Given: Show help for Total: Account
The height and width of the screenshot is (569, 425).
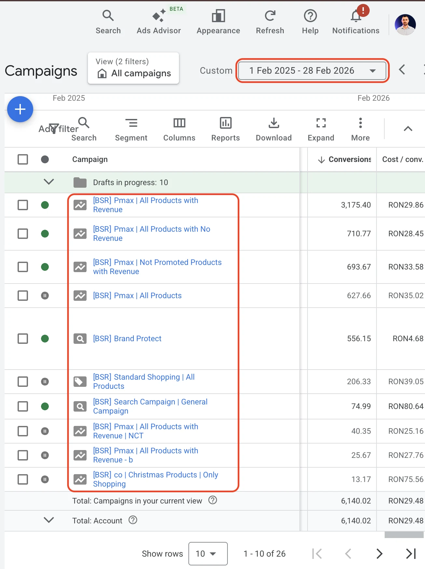Looking at the screenshot, I should (133, 520).
